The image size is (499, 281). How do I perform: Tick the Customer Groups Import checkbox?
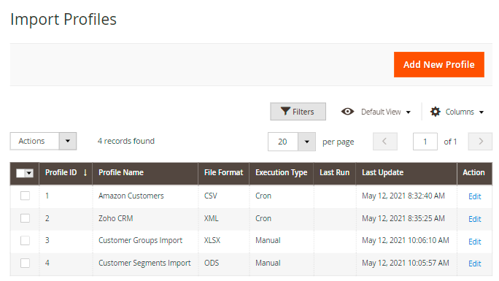[25, 240]
